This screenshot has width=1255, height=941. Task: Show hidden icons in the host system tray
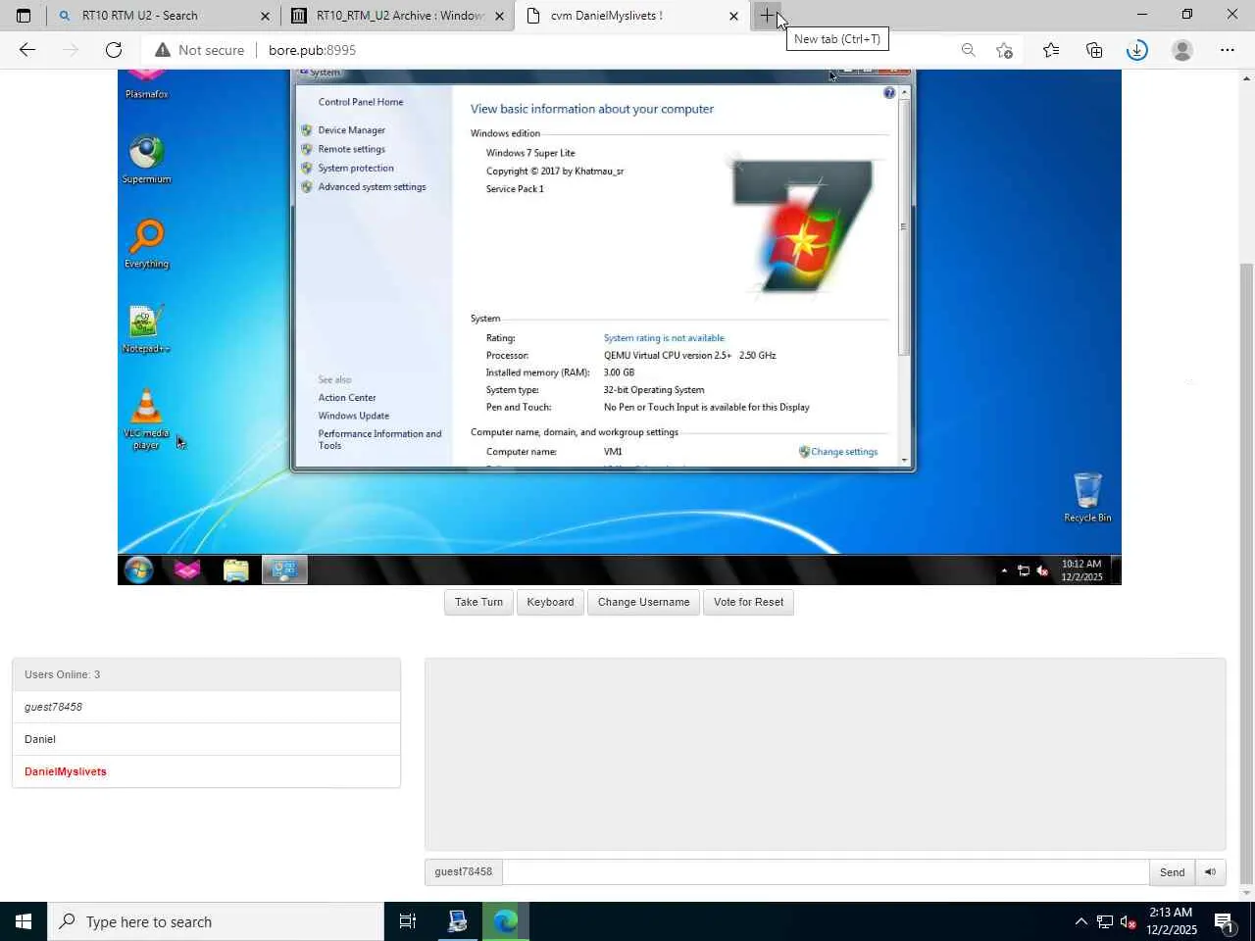[x=1080, y=921]
